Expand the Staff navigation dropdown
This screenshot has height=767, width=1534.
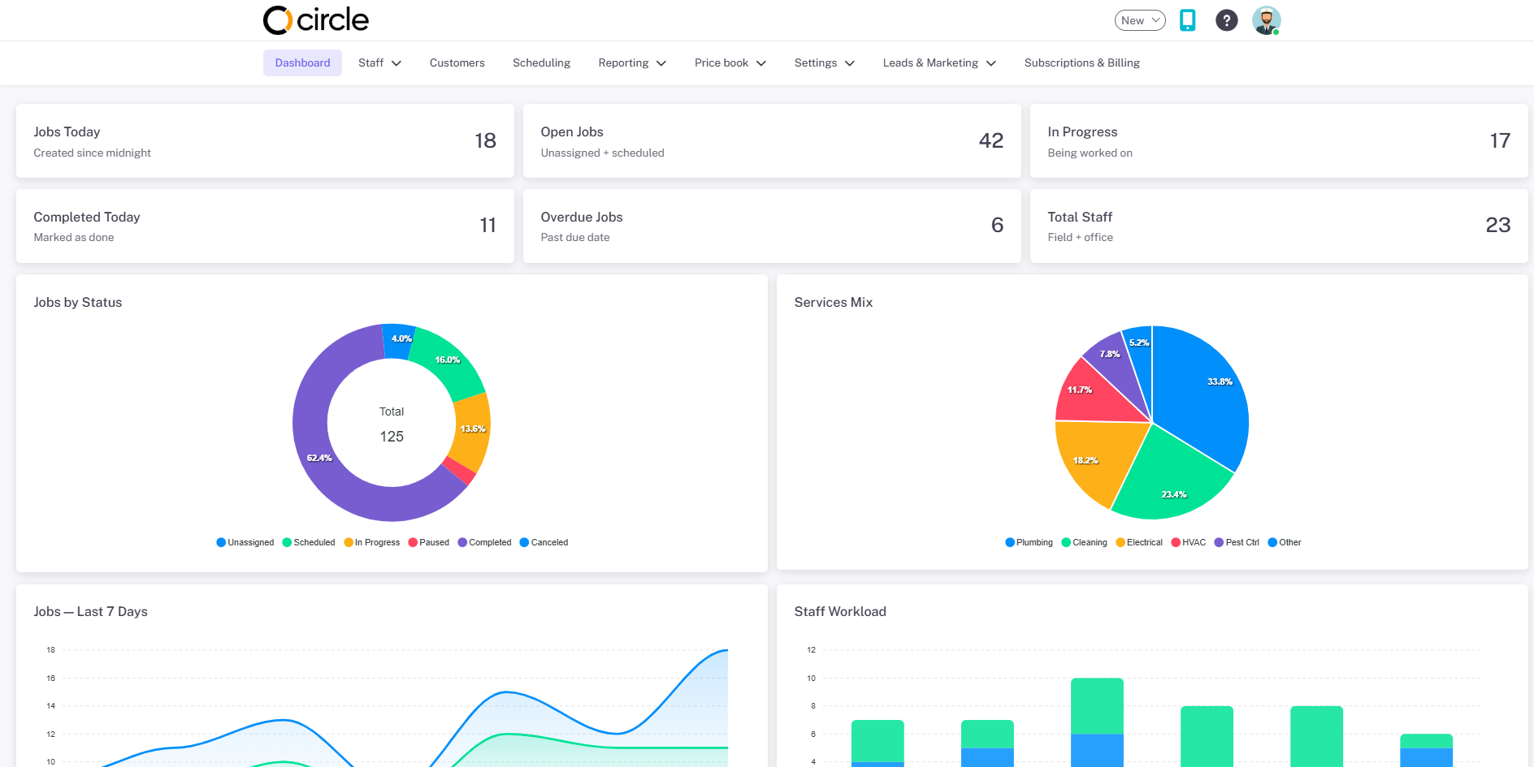(379, 62)
